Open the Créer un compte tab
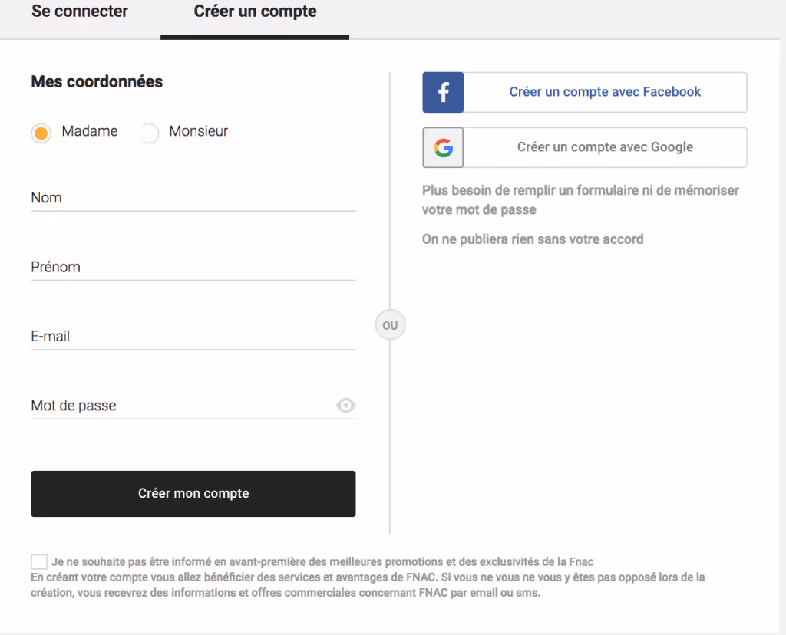 [254, 12]
